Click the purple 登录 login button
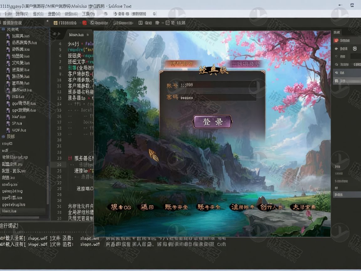Viewport: 361px width, 271px height. point(212,122)
